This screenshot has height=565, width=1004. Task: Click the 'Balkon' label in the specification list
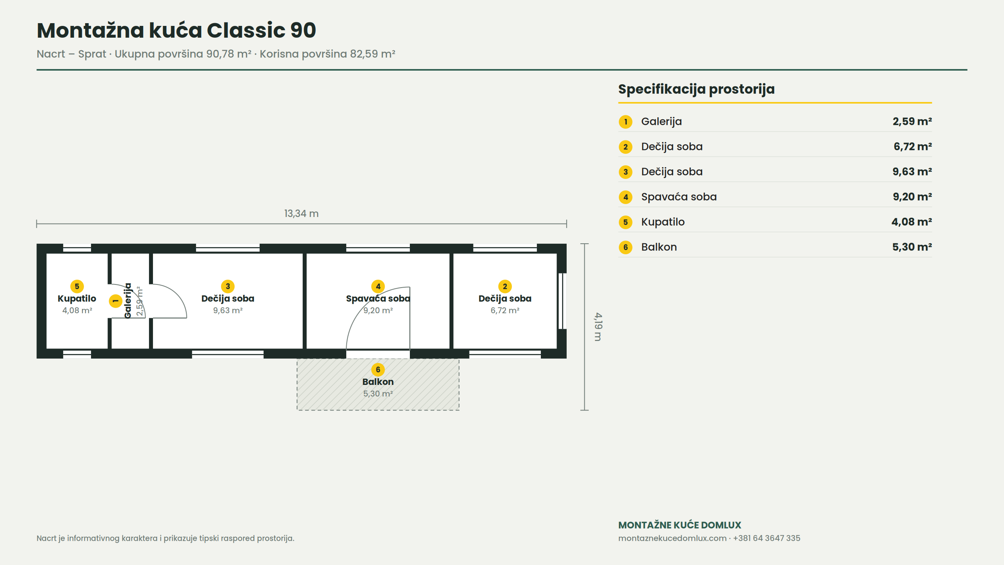pyautogui.click(x=659, y=247)
